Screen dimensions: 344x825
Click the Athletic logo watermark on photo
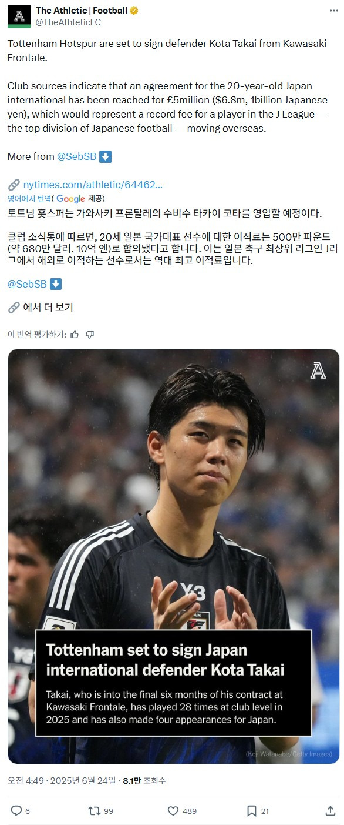click(318, 370)
